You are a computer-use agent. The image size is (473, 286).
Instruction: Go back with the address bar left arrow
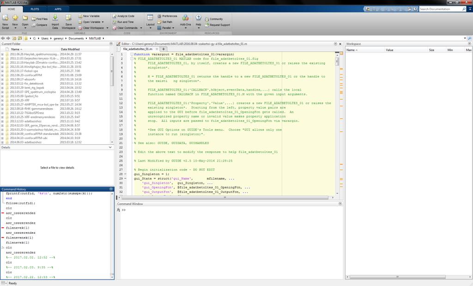(x=3, y=38)
